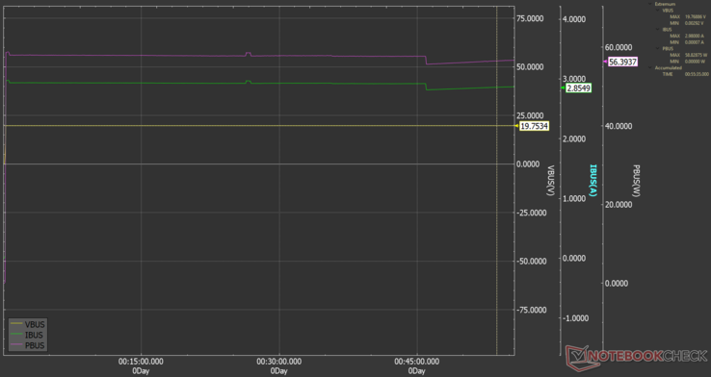The height and width of the screenshot is (377, 711).
Task: Click the PBUS MAX 58.82875 W row
Action: click(688, 55)
